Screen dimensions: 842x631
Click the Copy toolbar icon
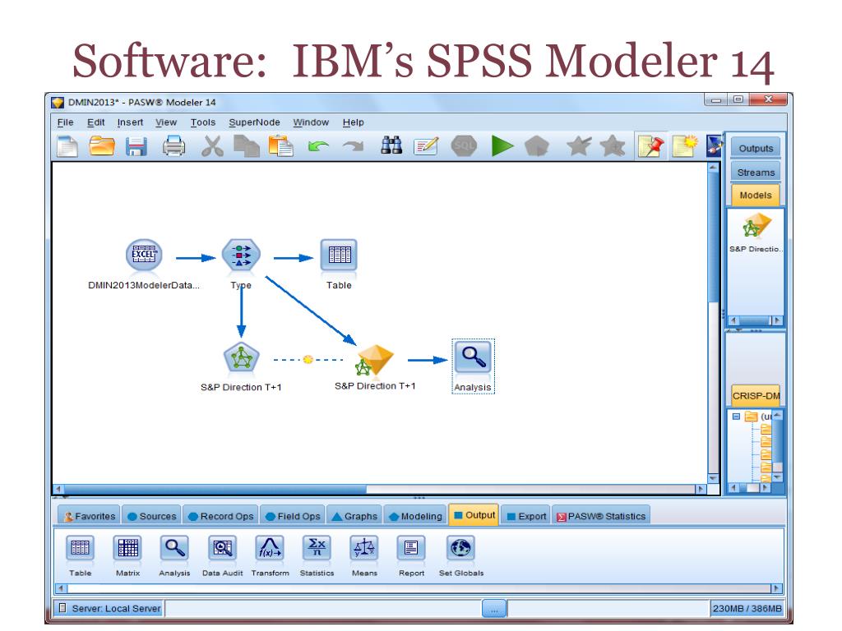tap(247, 146)
